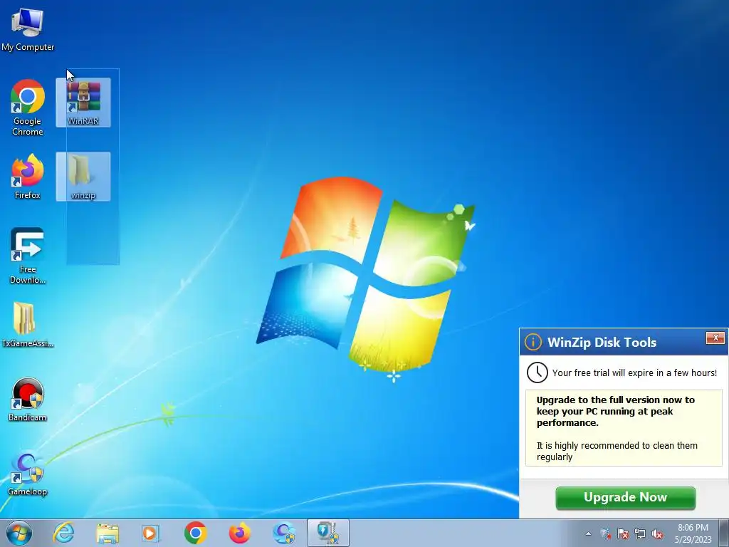The width and height of the screenshot is (729, 547).
Task: Open Windows Media Player from taskbar
Action: [151, 533]
